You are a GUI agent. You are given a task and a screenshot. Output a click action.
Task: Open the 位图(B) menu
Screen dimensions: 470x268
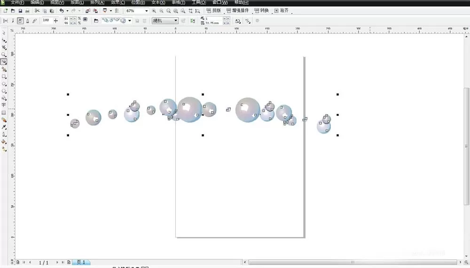[138, 2]
